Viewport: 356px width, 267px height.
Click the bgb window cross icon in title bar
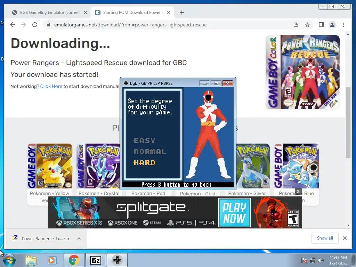(126, 83)
